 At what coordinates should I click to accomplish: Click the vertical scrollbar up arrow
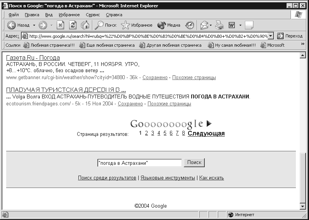click(x=302, y=55)
